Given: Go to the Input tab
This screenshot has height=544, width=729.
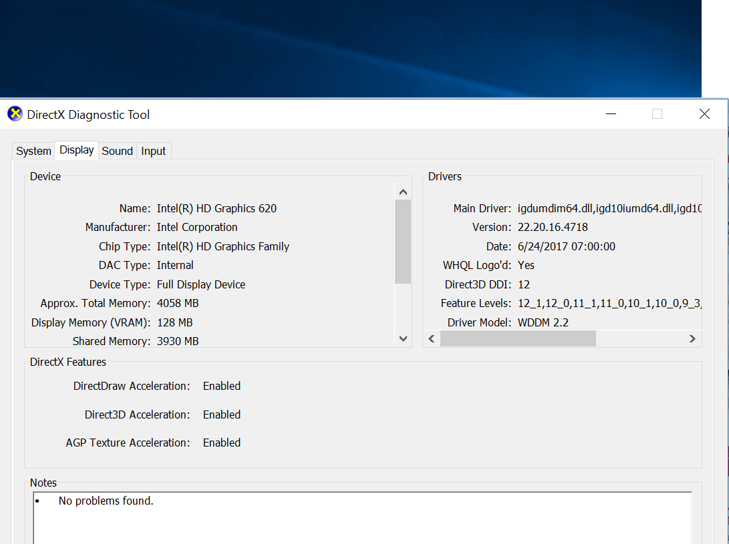Looking at the screenshot, I should (x=154, y=151).
